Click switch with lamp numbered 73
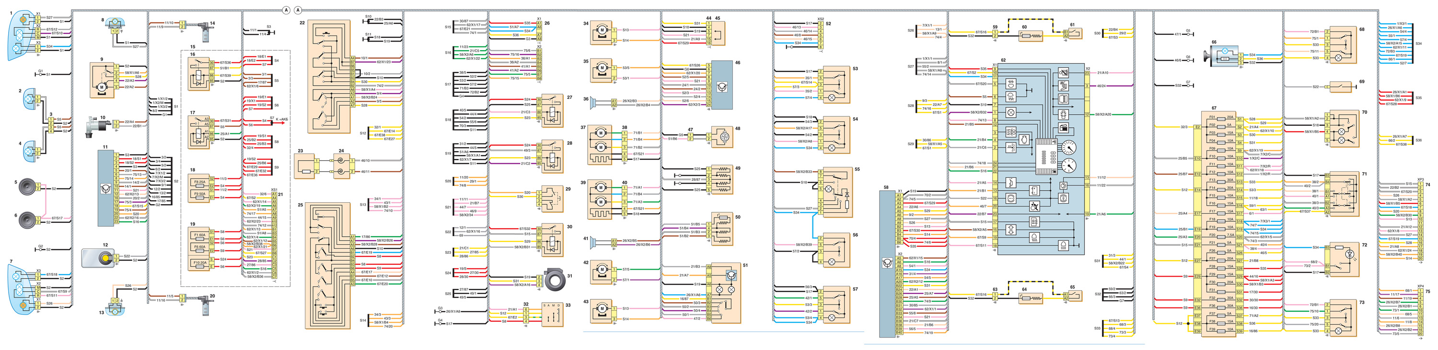Image resolution: width=1438 pixels, height=350 pixels. tap(1343, 318)
